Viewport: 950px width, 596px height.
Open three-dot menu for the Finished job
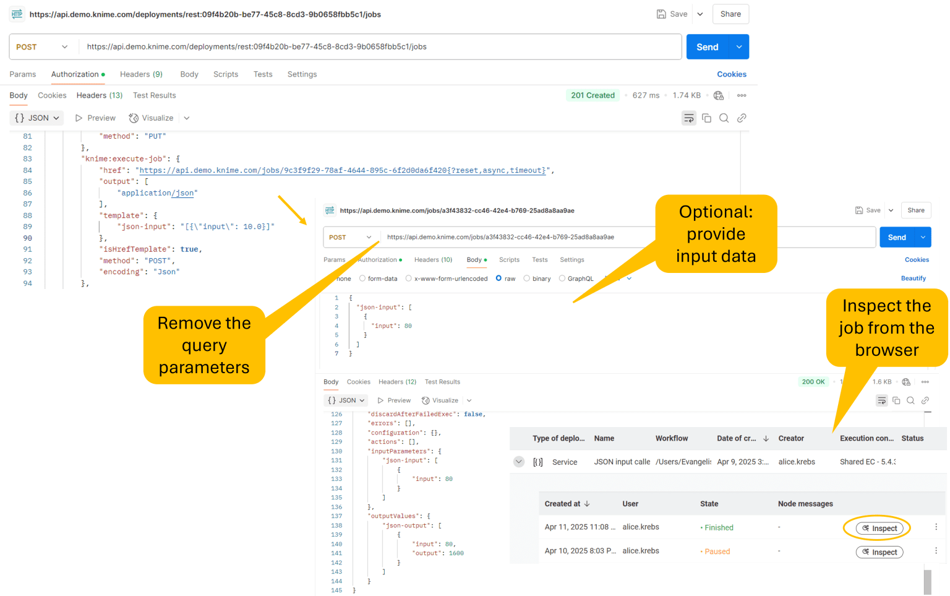point(936,527)
